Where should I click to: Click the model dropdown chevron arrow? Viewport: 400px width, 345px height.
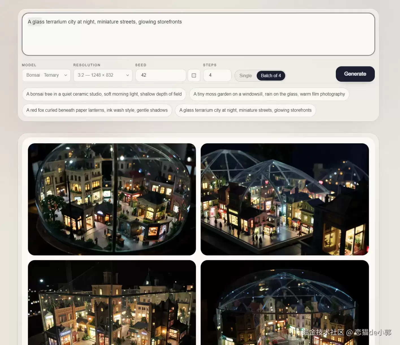click(x=66, y=75)
